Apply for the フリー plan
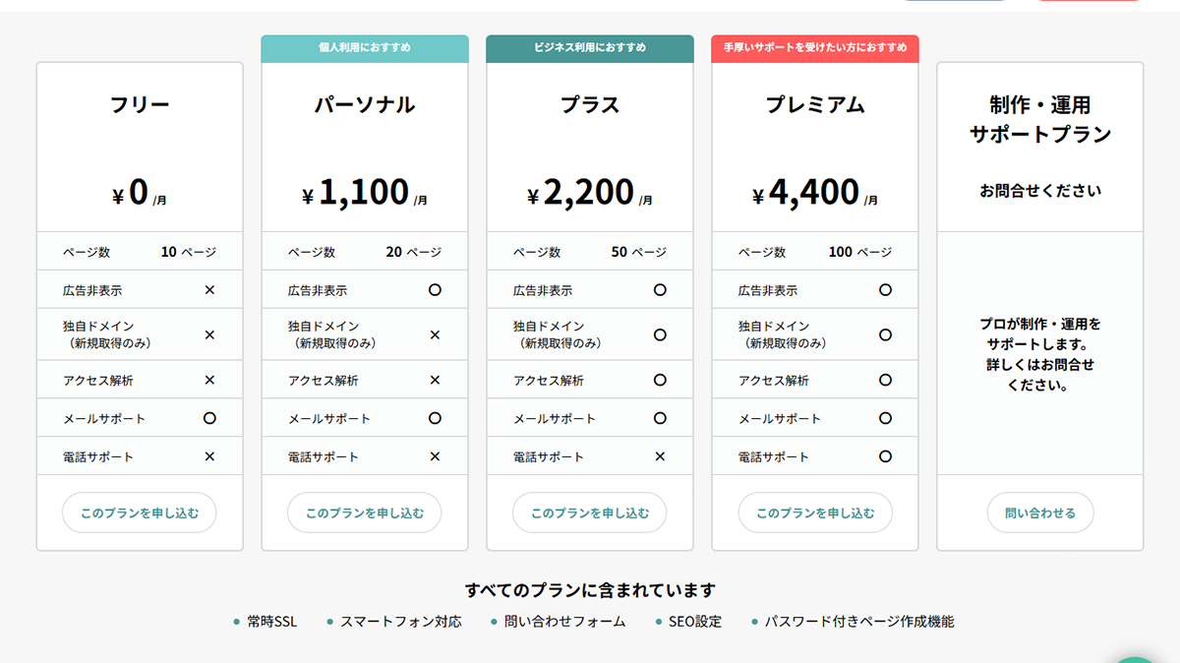 coord(139,512)
